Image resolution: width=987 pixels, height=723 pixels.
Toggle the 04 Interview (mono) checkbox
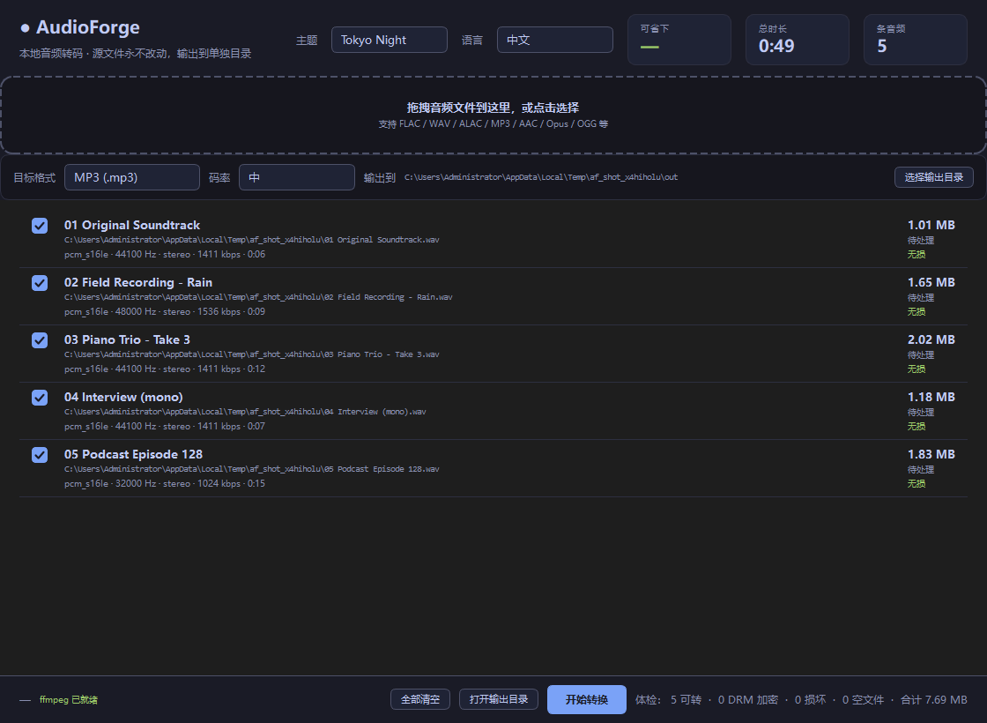(40, 398)
